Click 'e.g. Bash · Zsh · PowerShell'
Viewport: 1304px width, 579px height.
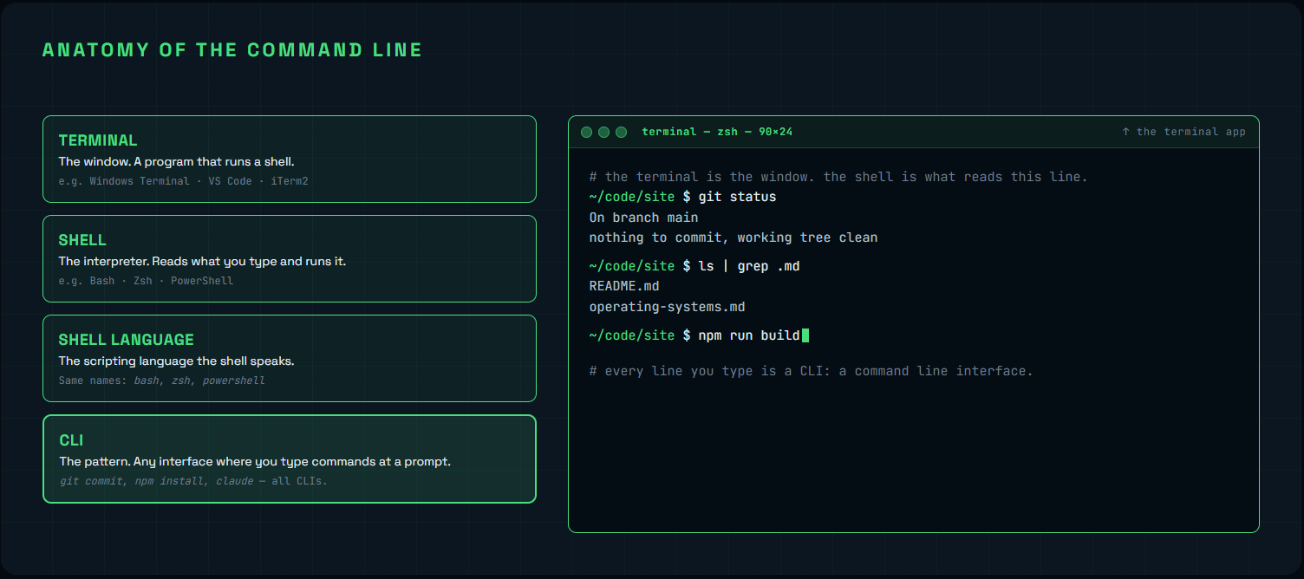point(147,281)
